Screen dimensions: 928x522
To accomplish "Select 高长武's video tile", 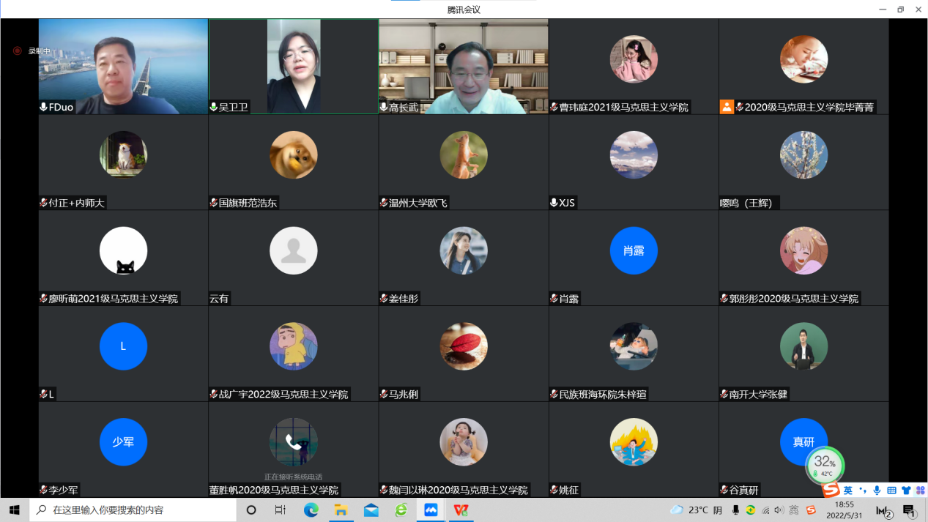I will [463, 67].
